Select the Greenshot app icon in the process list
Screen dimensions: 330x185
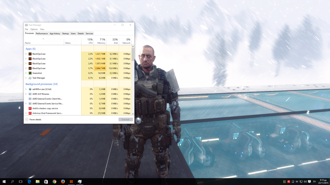point(30,73)
